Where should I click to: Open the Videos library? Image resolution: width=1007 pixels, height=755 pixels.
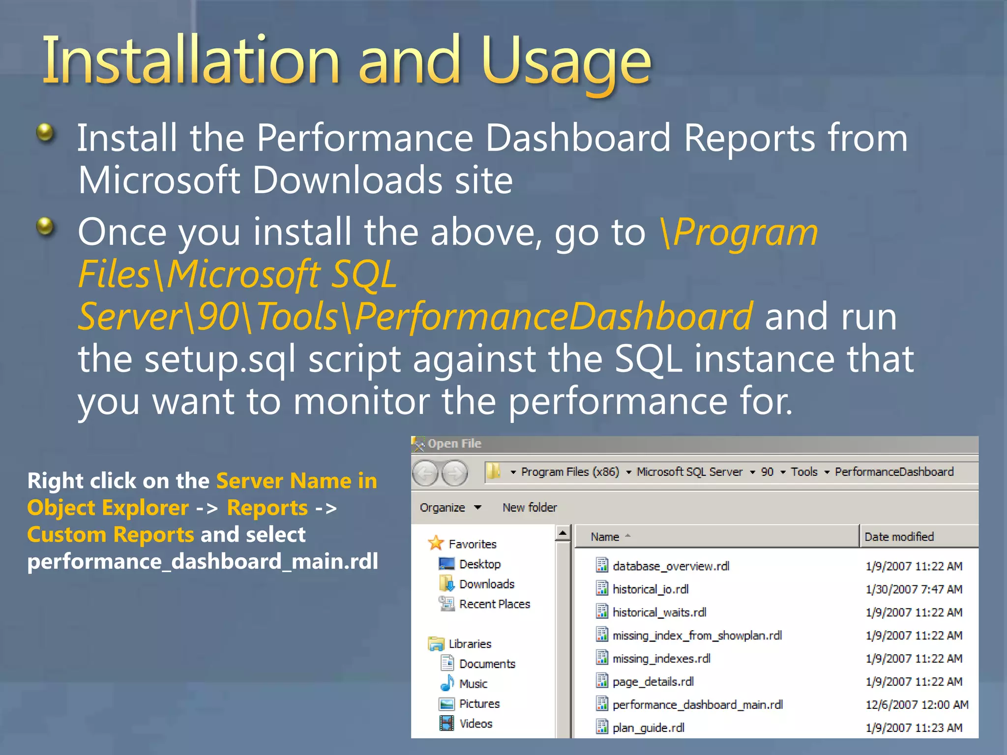pos(475,724)
